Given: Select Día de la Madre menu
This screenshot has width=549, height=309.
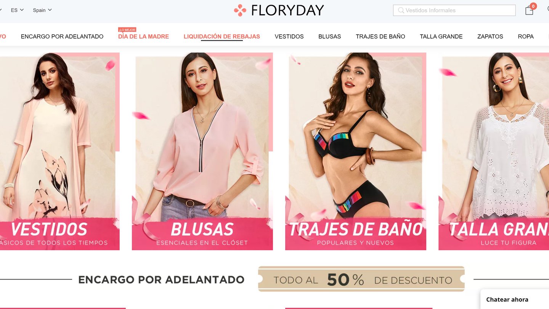Looking at the screenshot, I should [143, 37].
